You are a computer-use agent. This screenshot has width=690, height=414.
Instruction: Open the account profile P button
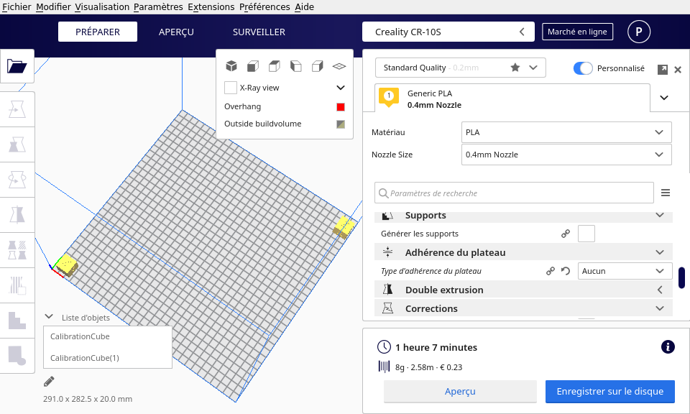coord(638,32)
